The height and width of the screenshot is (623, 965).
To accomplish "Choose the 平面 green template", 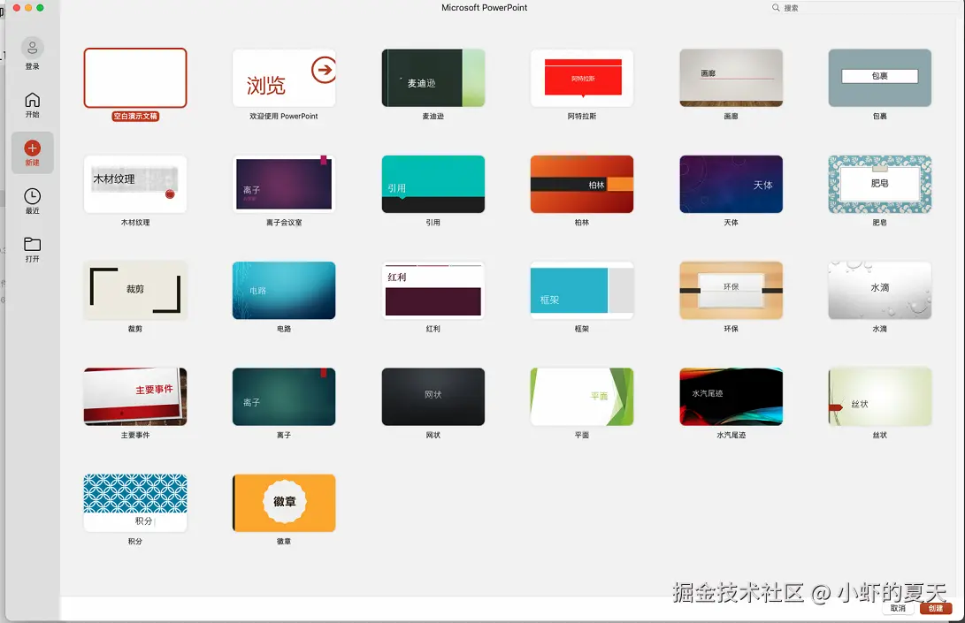I will [582, 397].
